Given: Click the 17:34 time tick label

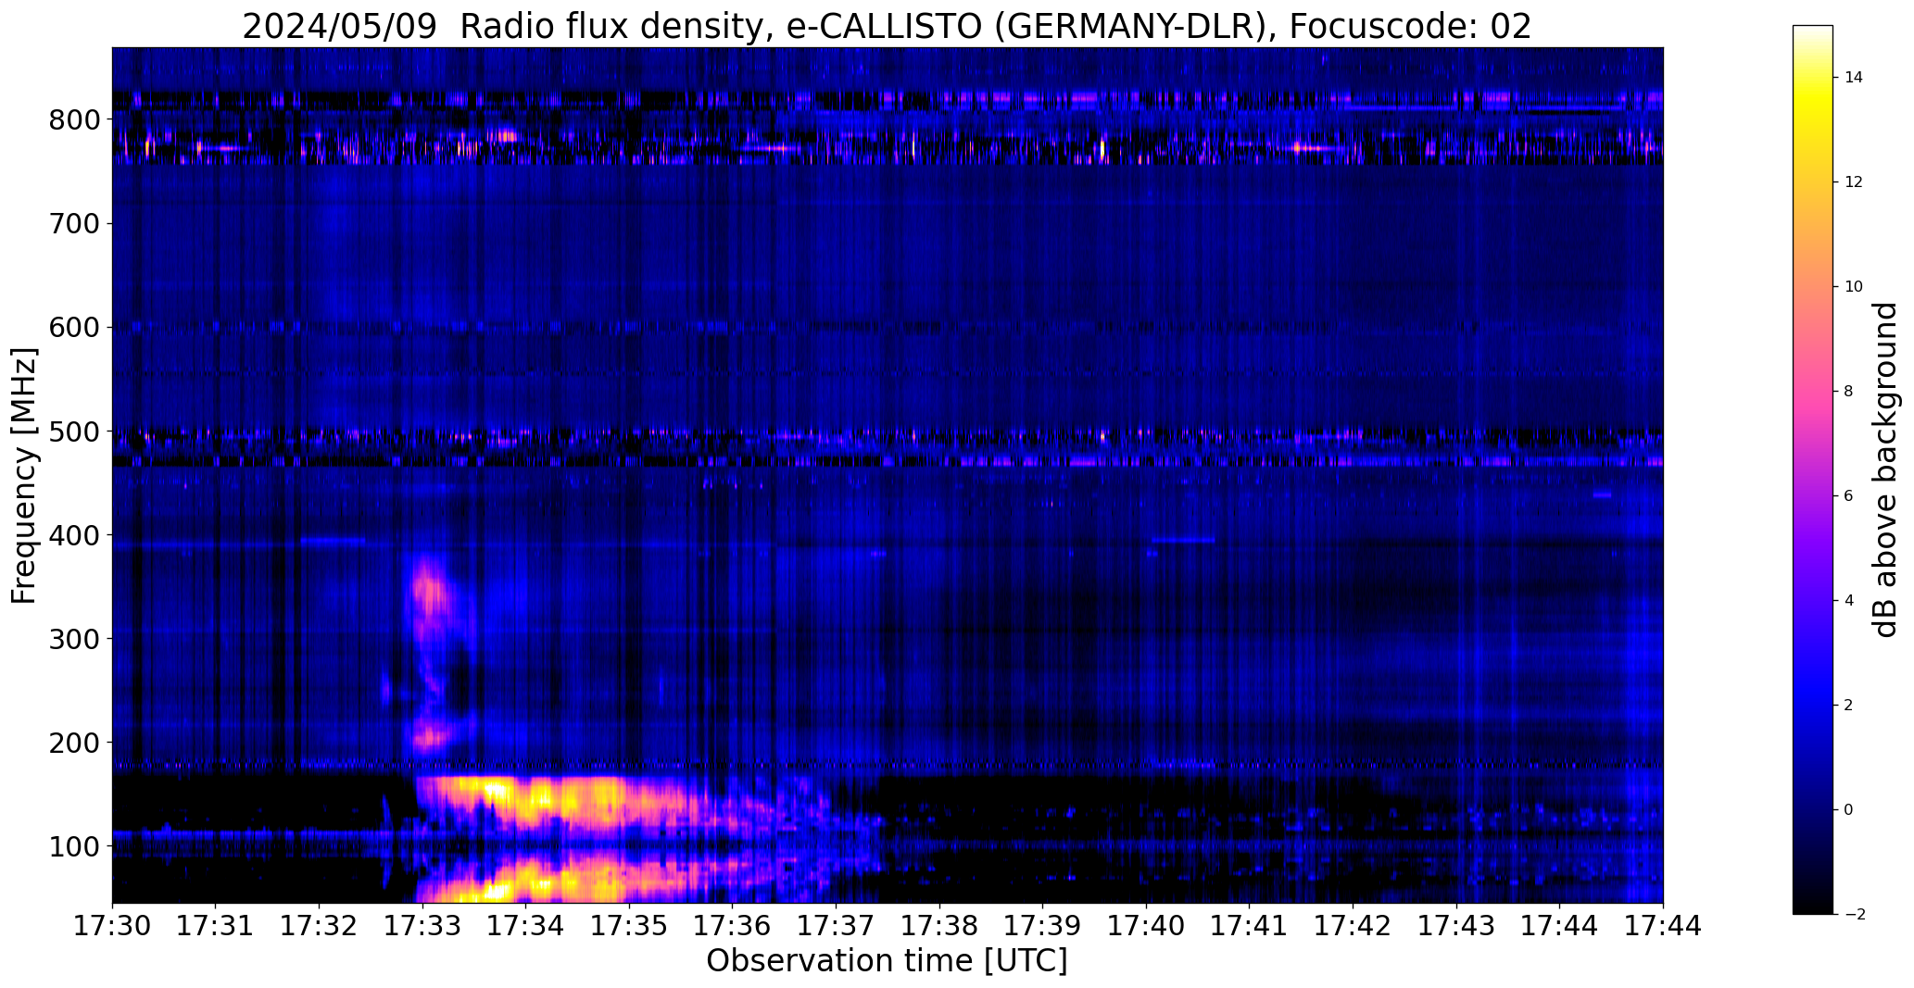Looking at the screenshot, I should pos(525,927).
